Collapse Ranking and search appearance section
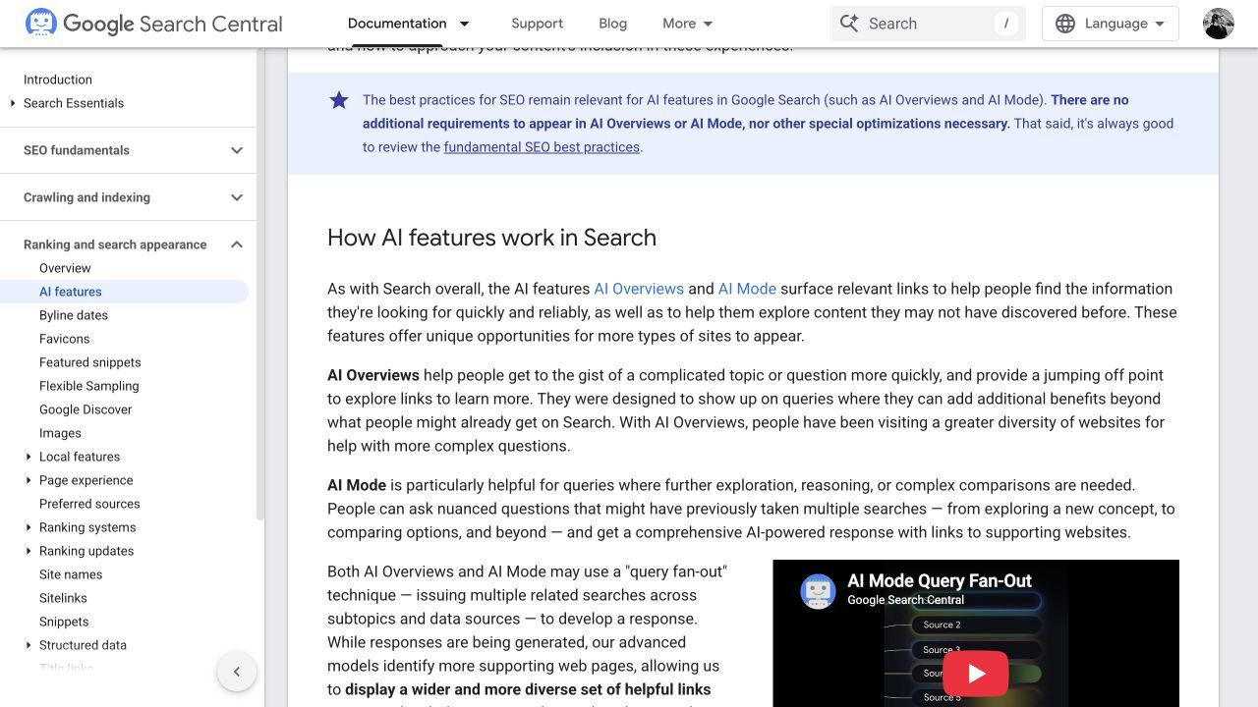The image size is (1258, 707). tap(237, 245)
